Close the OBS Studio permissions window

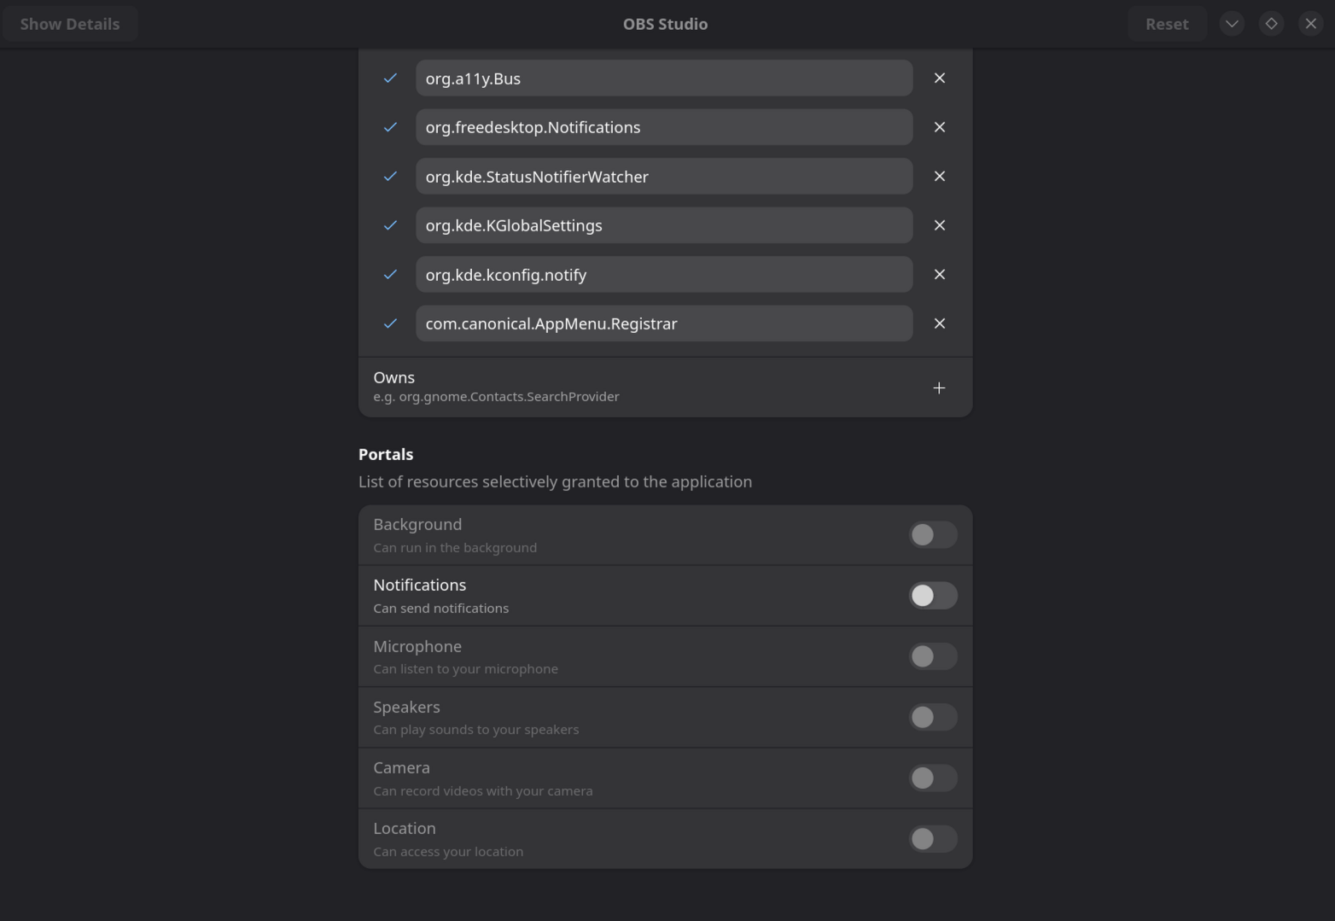(x=1310, y=24)
